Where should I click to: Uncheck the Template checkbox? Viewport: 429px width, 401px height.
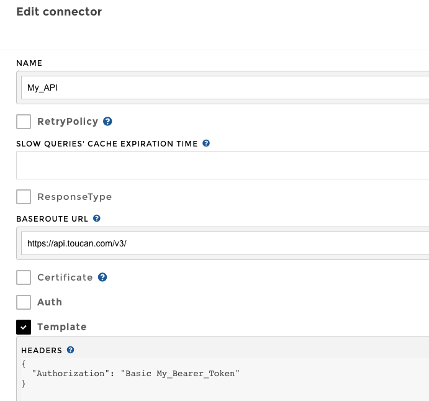click(24, 327)
